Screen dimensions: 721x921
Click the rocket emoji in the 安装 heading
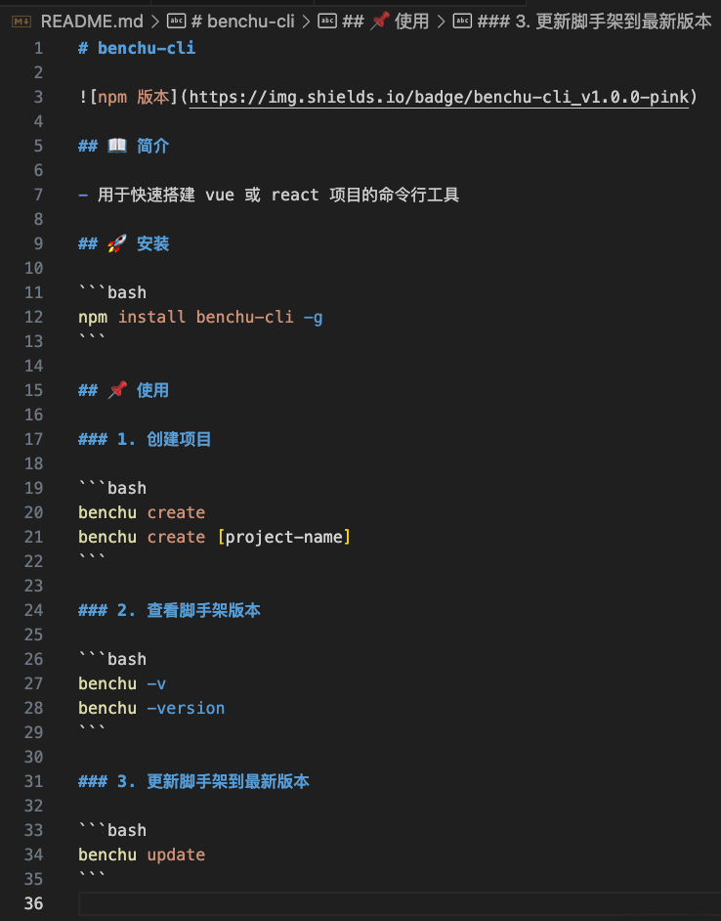pyautogui.click(x=116, y=242)
